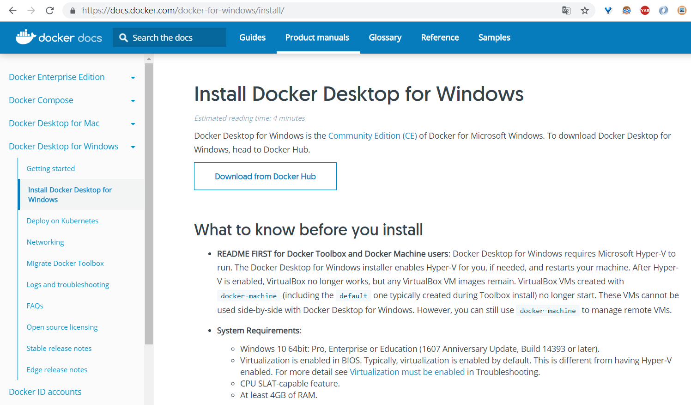Image resolution: width=691 pixels, height=405 pixels.
Task: View site security padlock info
Action: click(73, 10)
